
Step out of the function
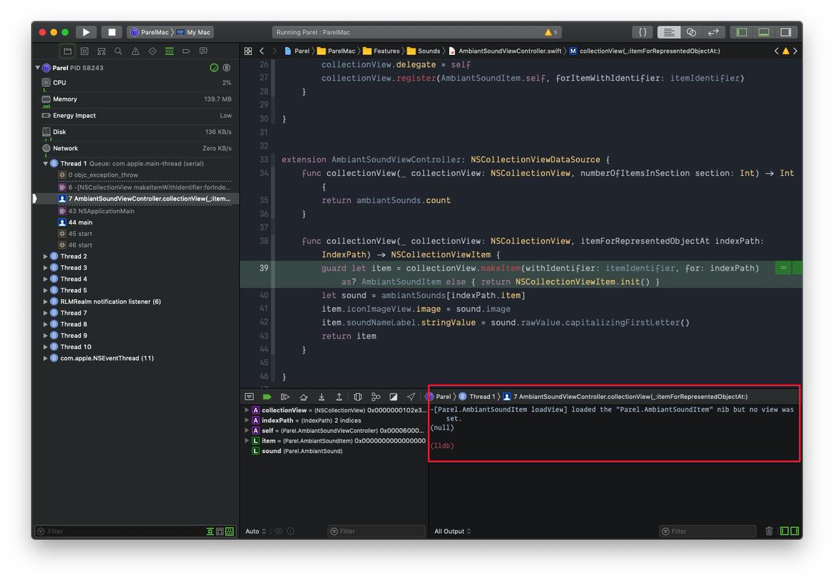click(x=339, y=397)
